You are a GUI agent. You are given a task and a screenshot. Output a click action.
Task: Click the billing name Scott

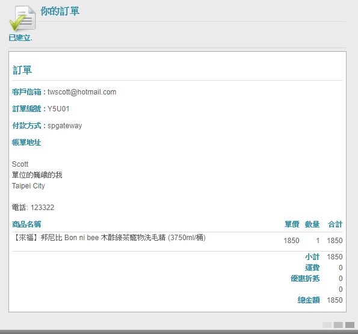20,164
